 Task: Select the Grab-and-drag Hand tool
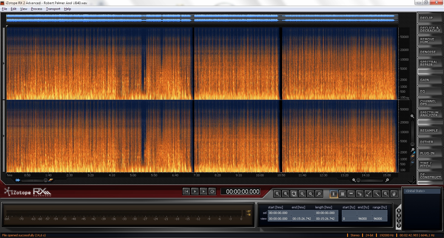pyautogui.click(x=394, y=194)
